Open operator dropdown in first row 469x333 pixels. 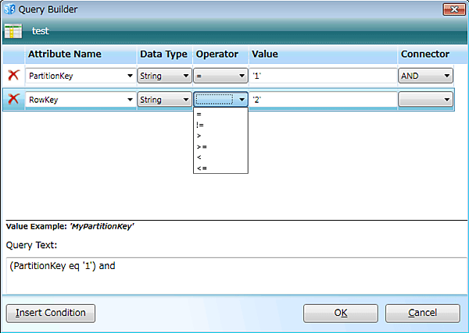(242, 76)
